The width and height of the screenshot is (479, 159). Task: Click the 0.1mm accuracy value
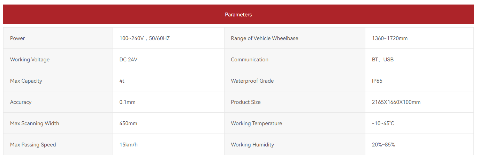coord(127,102)
